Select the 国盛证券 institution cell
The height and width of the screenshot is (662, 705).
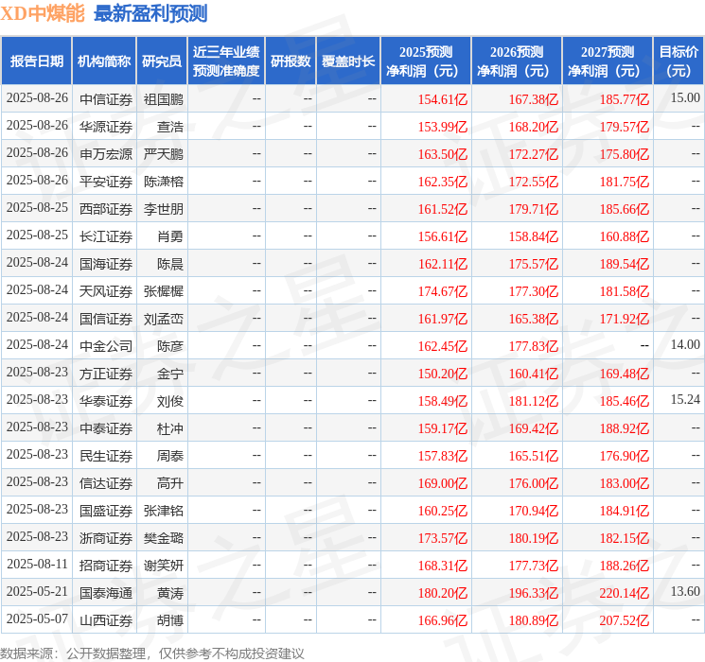106,511
